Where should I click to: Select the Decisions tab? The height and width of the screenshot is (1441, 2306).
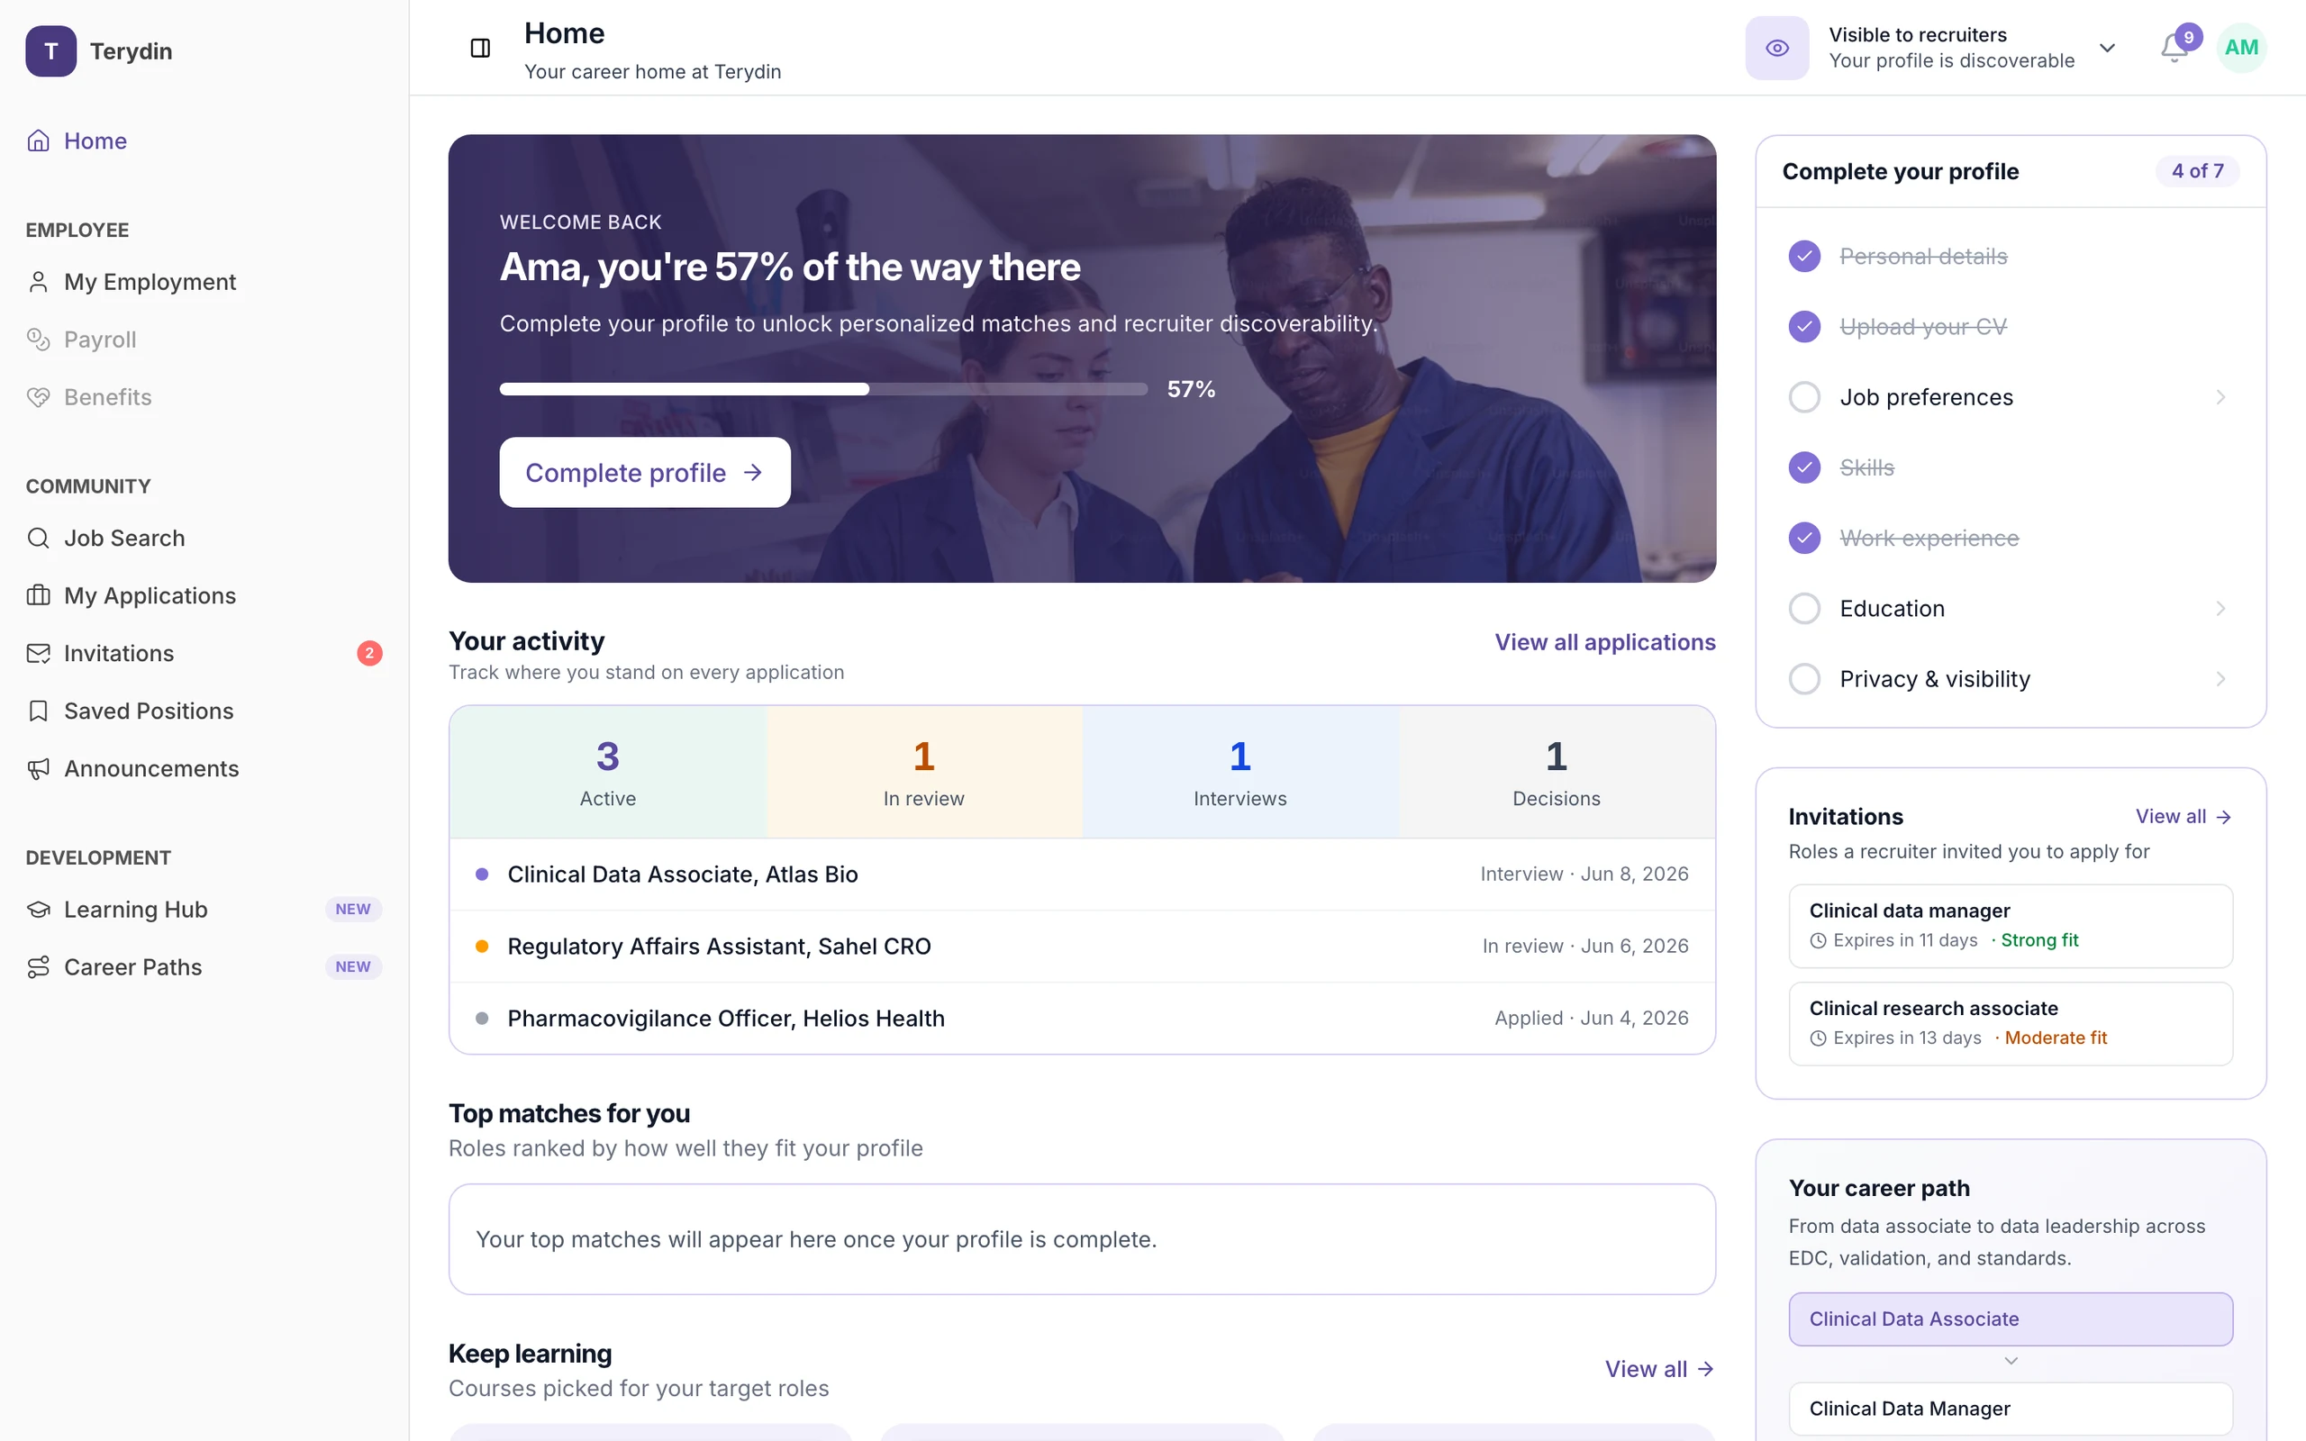coord(1556,772)
